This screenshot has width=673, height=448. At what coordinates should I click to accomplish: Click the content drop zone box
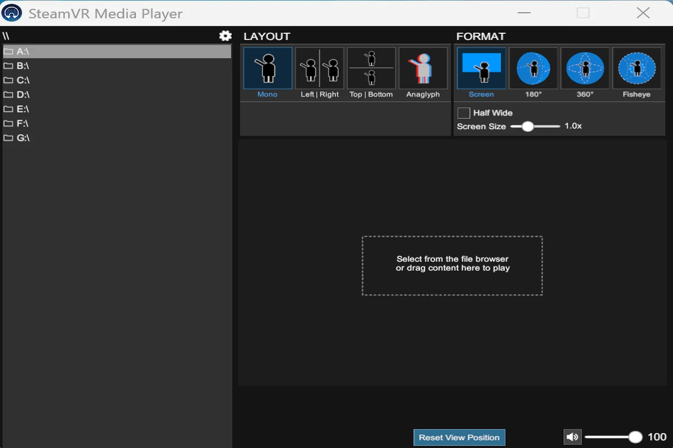(x=452, y=266)
